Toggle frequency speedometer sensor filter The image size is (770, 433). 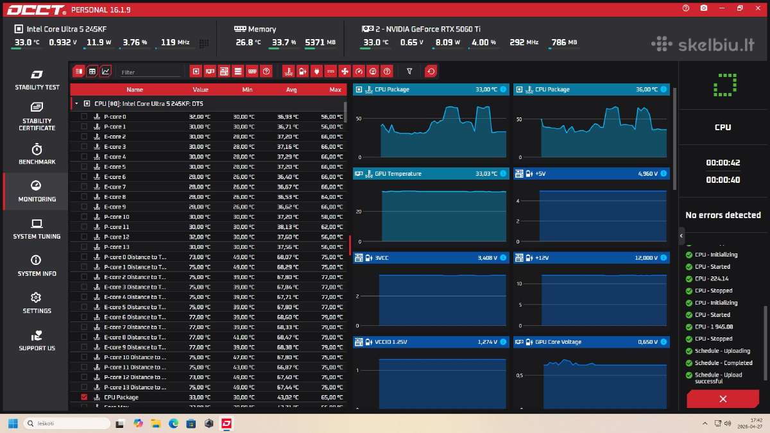pyautogui.click(x=359, y=71)
